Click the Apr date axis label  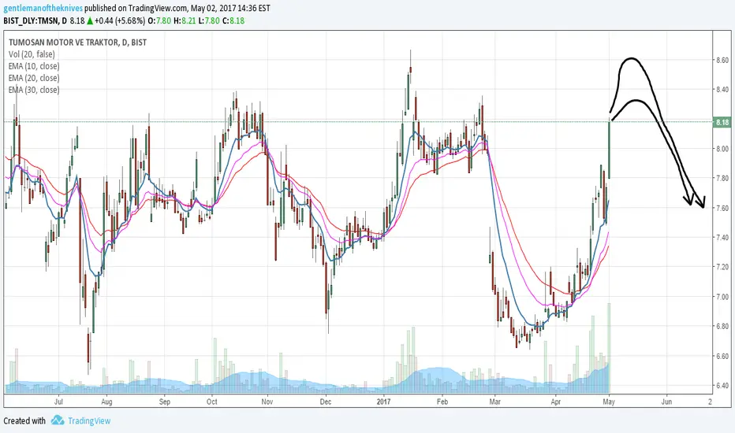(x=556, y=402)
